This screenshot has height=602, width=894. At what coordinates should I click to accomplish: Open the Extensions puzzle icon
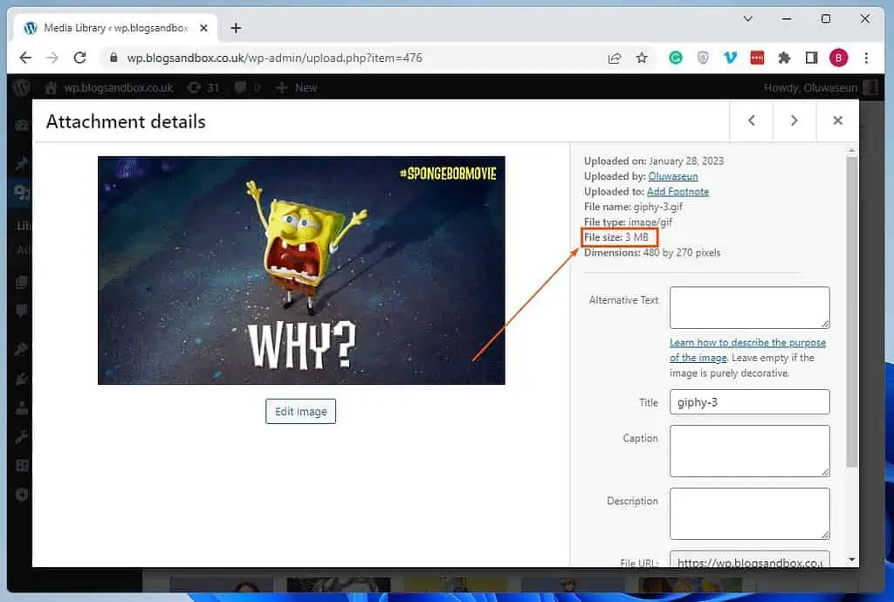click(784, 58)
